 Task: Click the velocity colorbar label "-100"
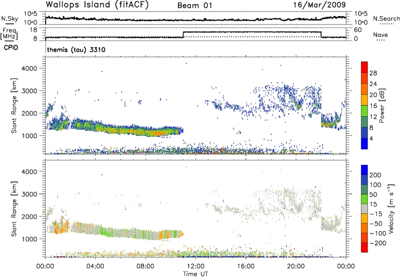pyautogui.click(x=378, y=233)
